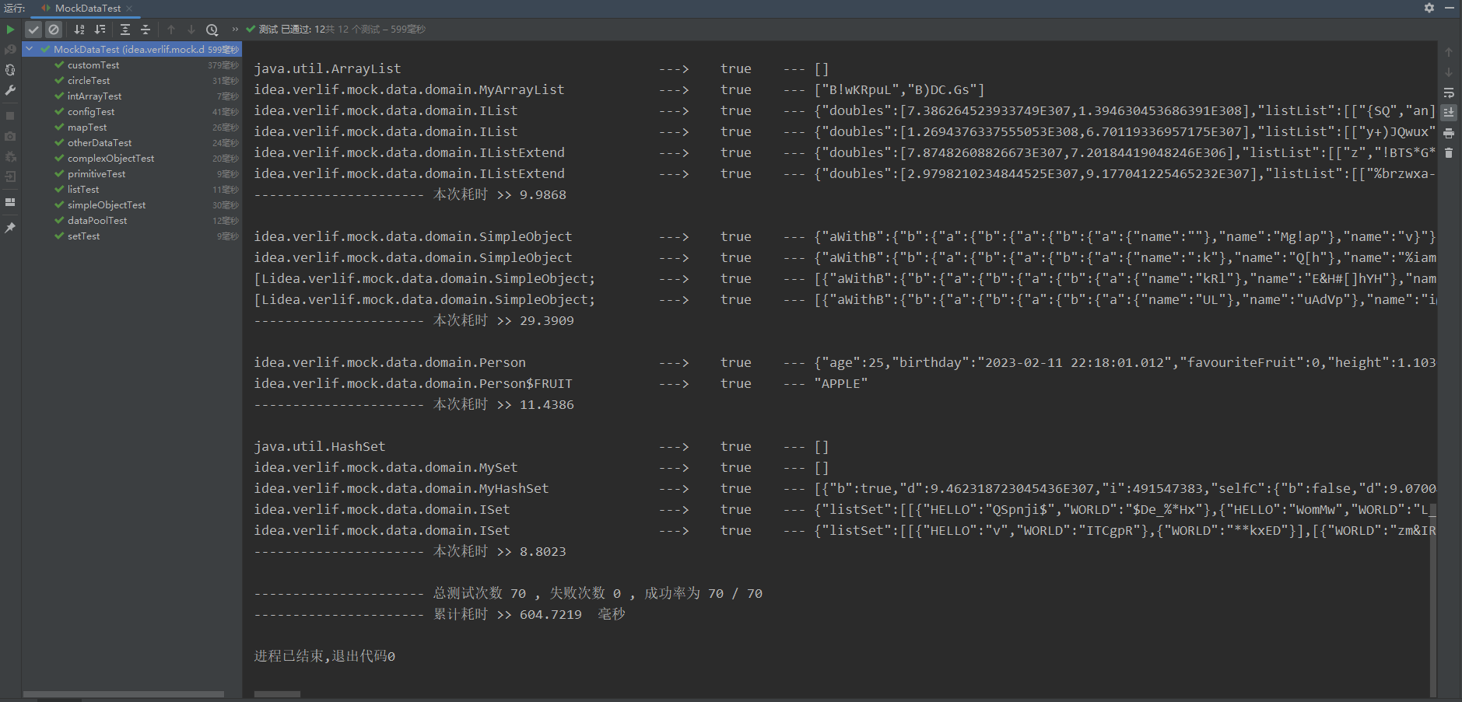Close the MockDataTest run tab
Viewport: 1462px width, 702px height.
click(x=129, y=9)
